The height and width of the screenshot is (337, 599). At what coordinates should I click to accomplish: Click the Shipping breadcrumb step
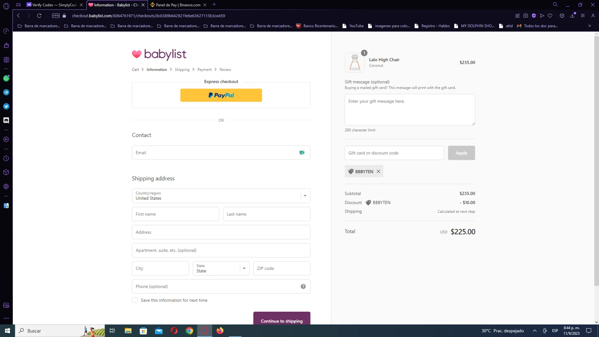coord(182,69)
